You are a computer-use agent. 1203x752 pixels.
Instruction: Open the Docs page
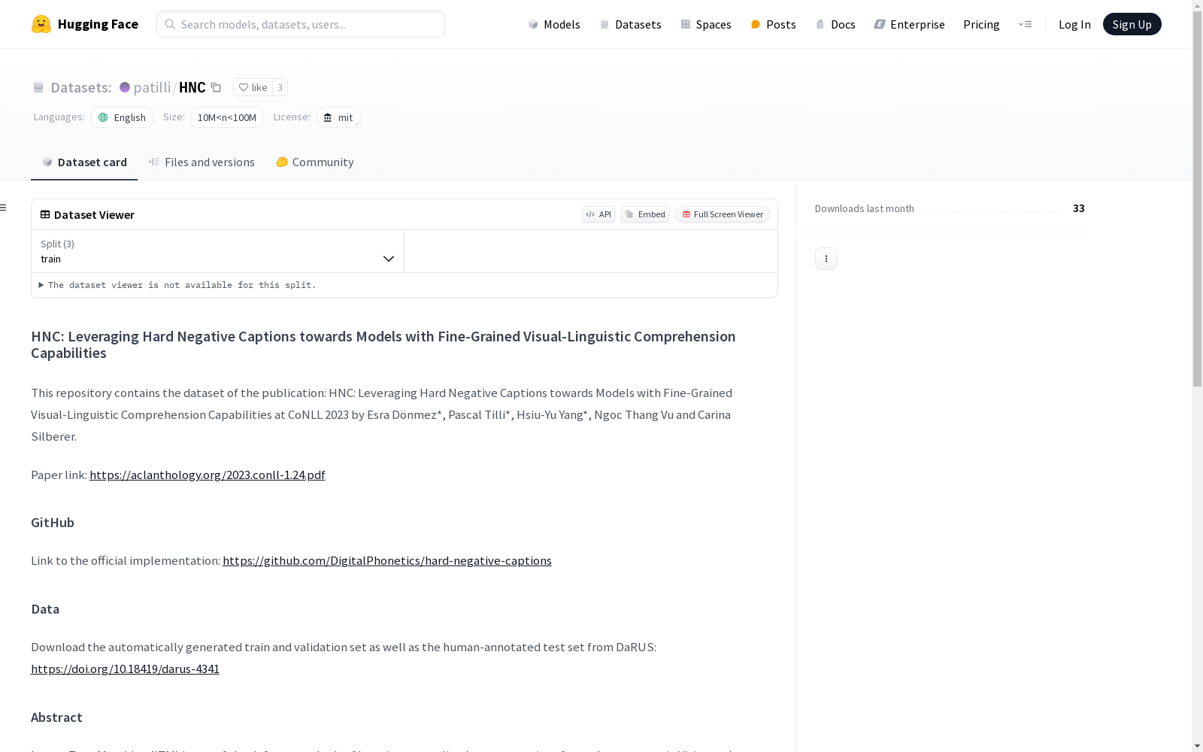click(x=835, y=24)
